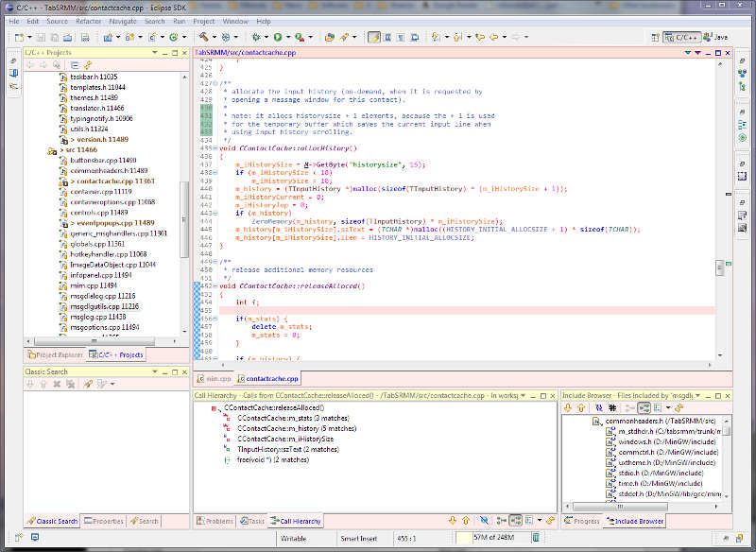Click the Previous Annotation arrow icon

pos(457,37)
